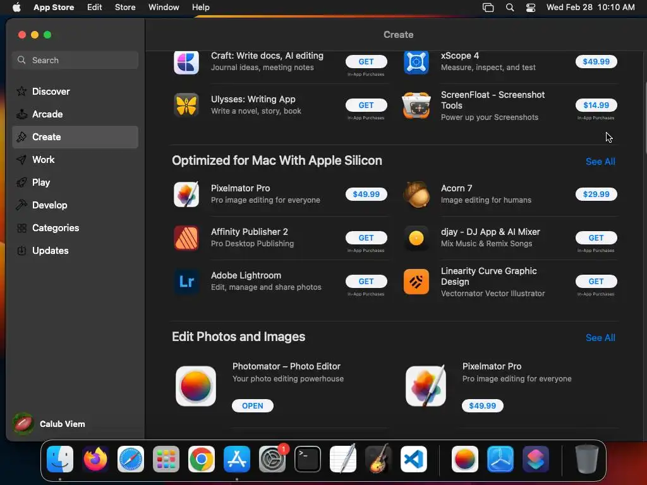The height and width of the screenshot is (485, 647).
Task: Open the Acorn 7 acorn icon
Action: (x=416, y=194)
